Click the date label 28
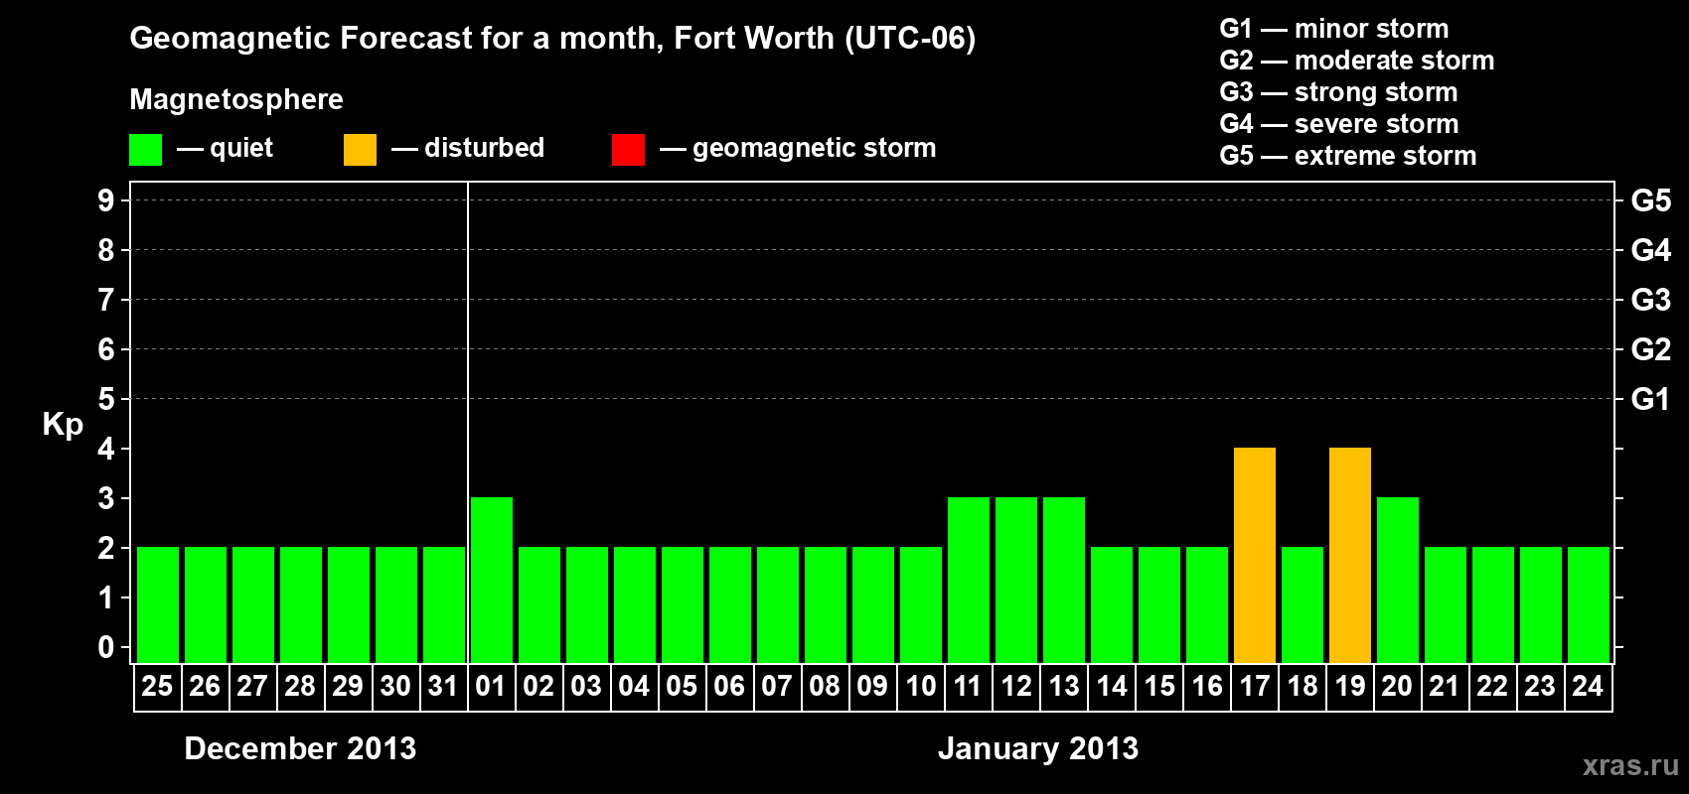This screenshot has height=794, width=1689. click(300, 686)
